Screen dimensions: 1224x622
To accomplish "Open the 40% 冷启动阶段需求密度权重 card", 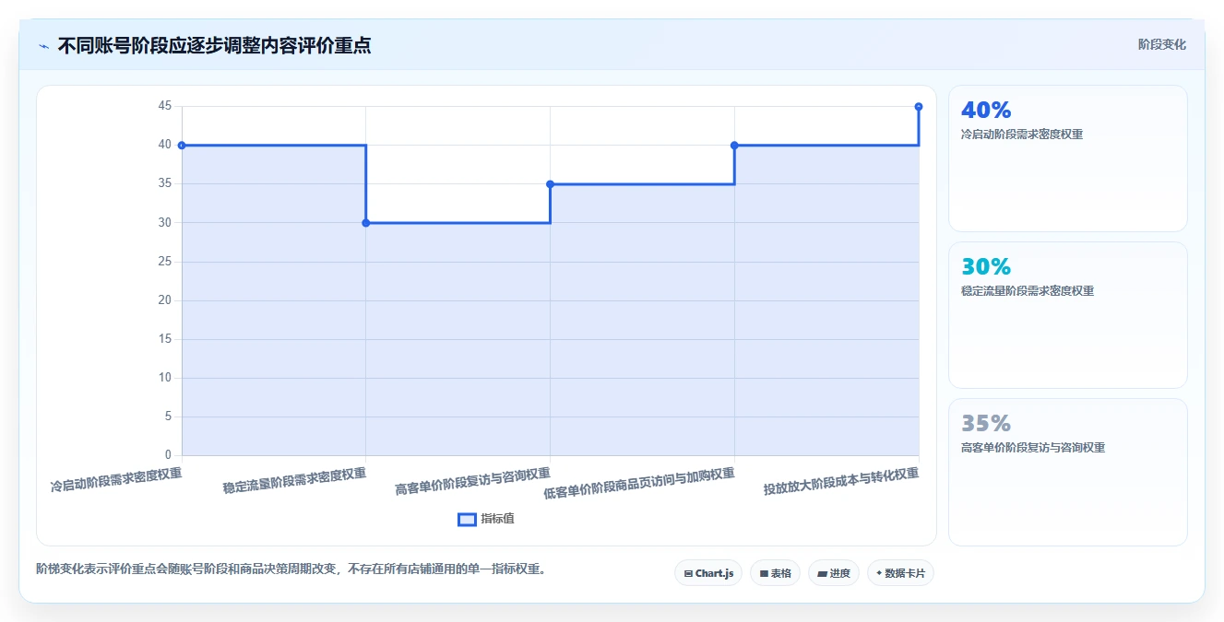I will click(1068, 158).
